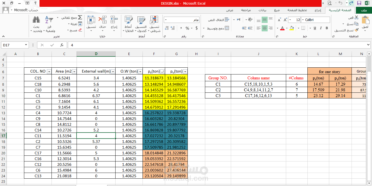
Task: Click the Cut (قص) scissors icon
Action: pos(356,17)
